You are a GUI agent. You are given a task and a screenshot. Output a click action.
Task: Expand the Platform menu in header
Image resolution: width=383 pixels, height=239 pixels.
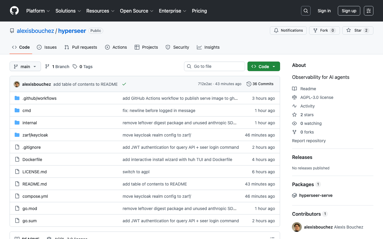tap(38, 11)
